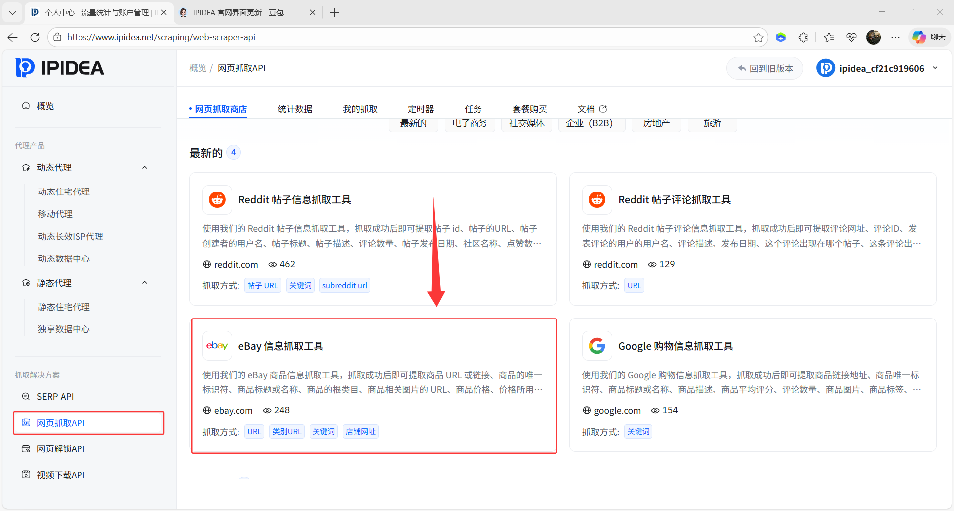Click the eBay logo icon
This screenshot has height=511, width=954.
(x=217, y=346)
